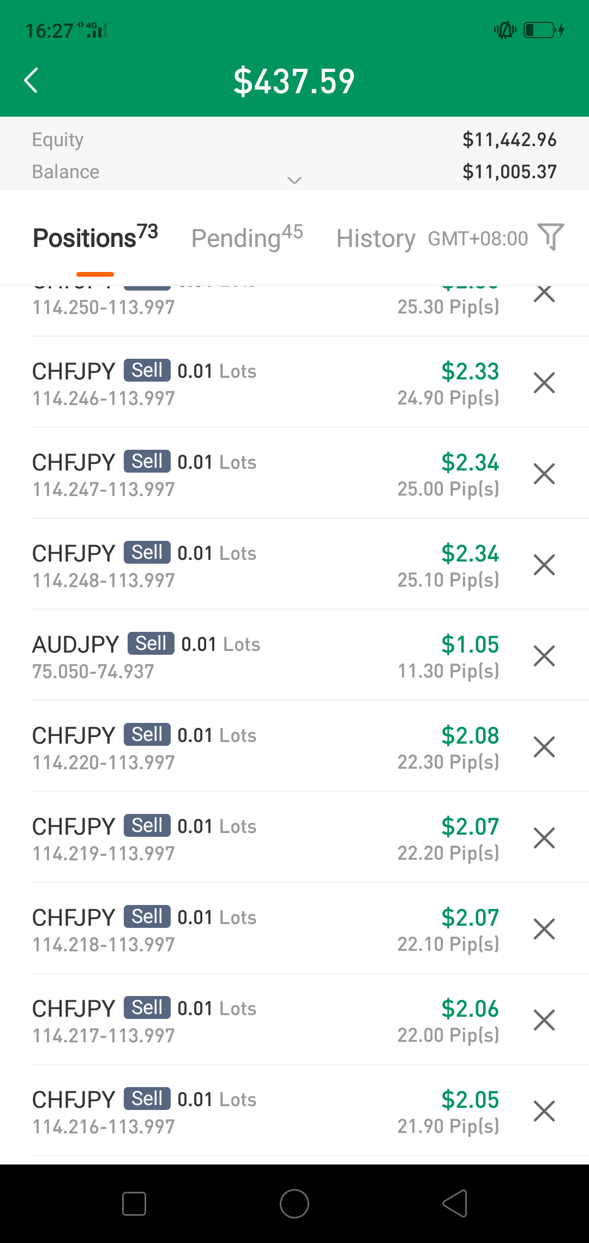The image size is (589, 1243).
Task: Change the GMT+08:00 timezone setting
Action: pyautogui.click(x=478, y=239)
